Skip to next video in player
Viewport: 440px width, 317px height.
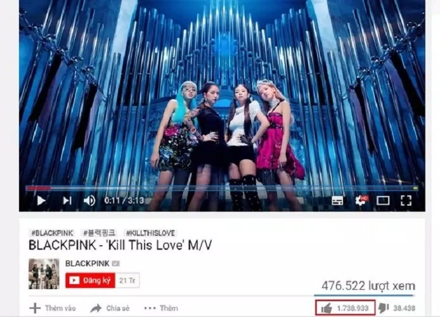pyautogui.click(x=67, y=200)
